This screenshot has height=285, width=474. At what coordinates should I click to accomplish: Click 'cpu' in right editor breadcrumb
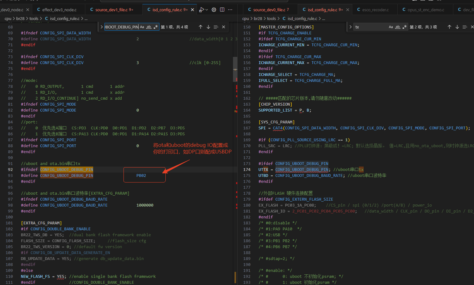click(246, 18)
